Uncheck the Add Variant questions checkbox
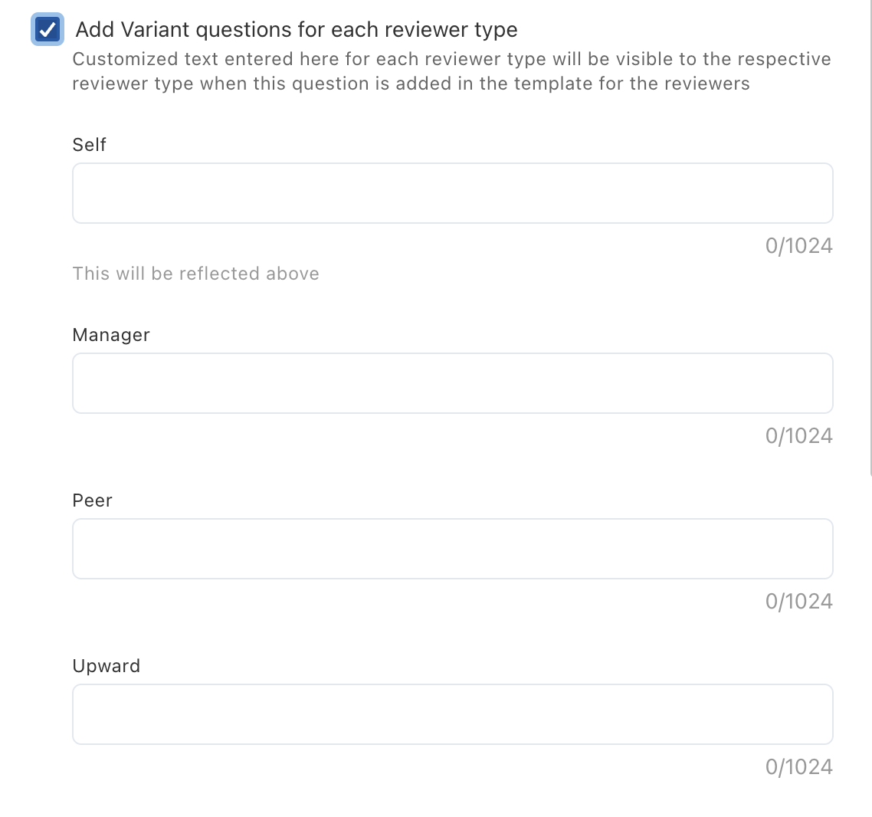The image size is (872, 817). [48, 30]
